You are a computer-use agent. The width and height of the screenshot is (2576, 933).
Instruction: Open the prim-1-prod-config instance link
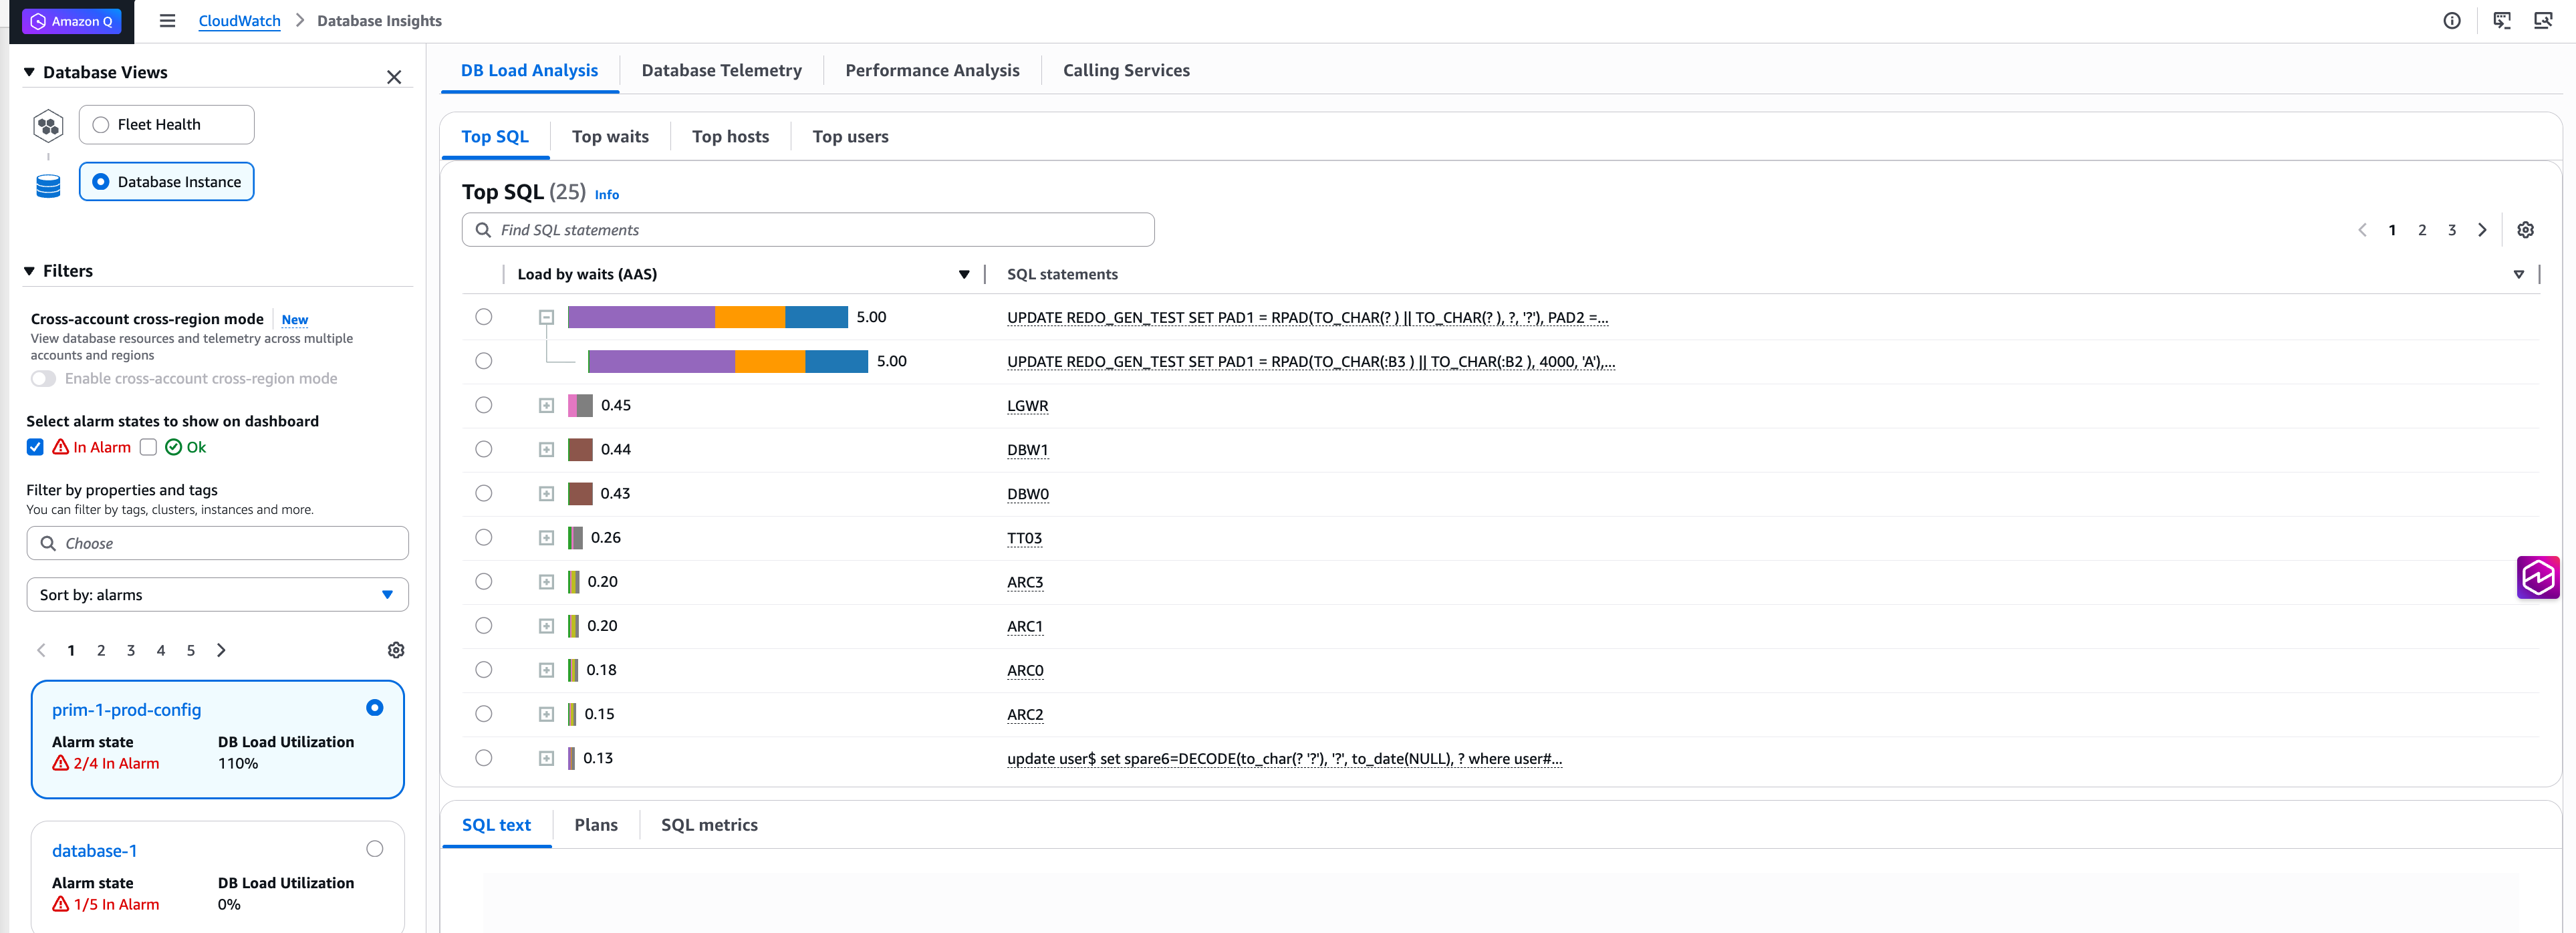click(126, 710)
